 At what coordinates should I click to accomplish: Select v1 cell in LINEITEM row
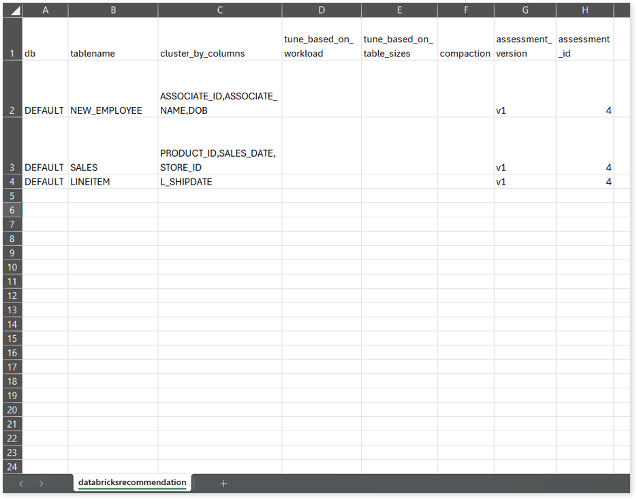pyautogui.click(x=525, y=182)
